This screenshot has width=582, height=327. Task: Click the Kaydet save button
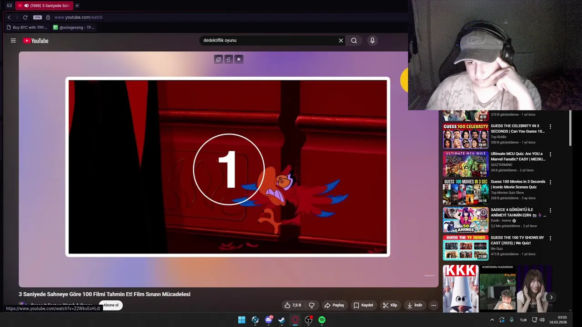click(x=363, y=305)
